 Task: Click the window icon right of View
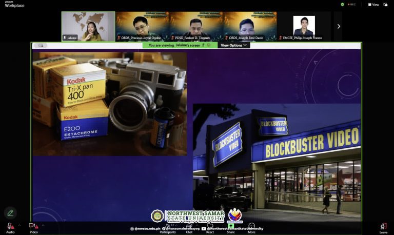(x=385, y=5)
